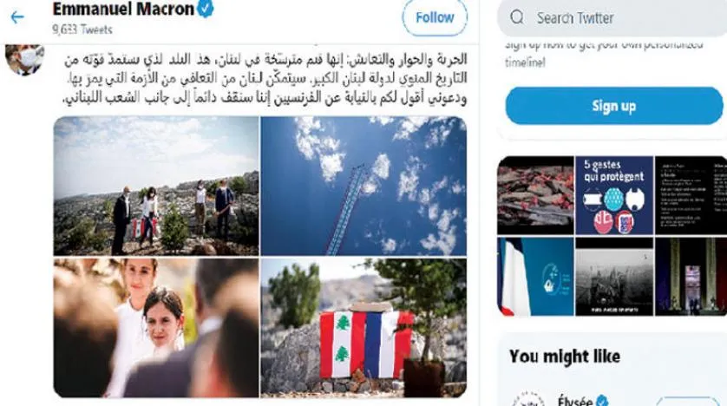The image size is (727, 406).
Task: Open photo of crane against blue sky
Action: 363,186
